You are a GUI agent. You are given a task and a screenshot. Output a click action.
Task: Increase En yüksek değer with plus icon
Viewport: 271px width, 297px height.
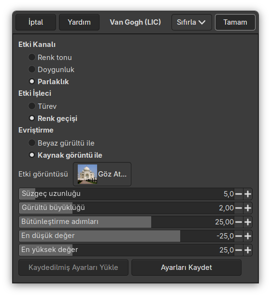click(x=247, y=250)
